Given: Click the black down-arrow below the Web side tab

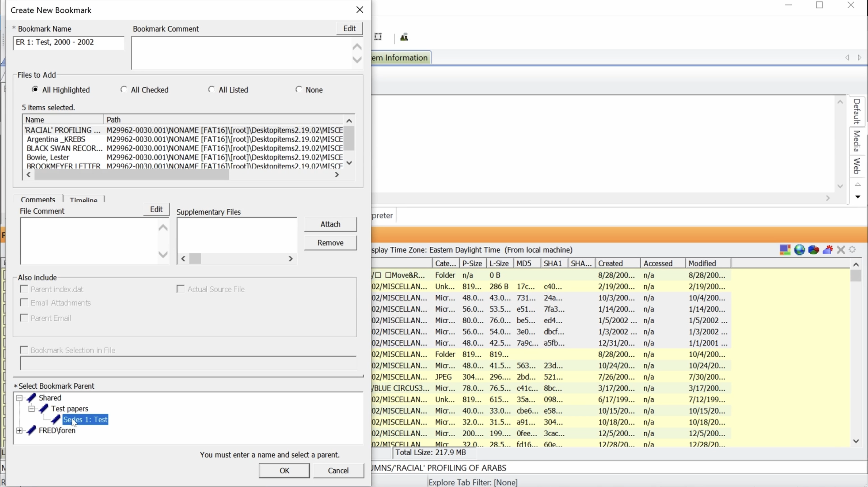Looking at the screenshot, I should 858,197.
